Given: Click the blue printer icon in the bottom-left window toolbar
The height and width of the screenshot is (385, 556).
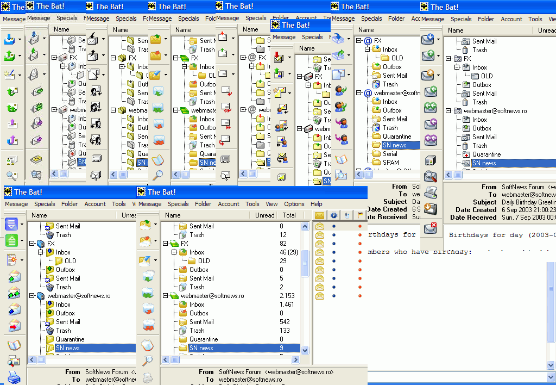Looking at the screenshot, I should coord(14,377).
